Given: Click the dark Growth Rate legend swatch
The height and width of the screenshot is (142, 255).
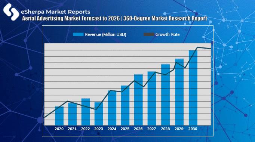Looking at the screenshot, I should pos(149,34).
